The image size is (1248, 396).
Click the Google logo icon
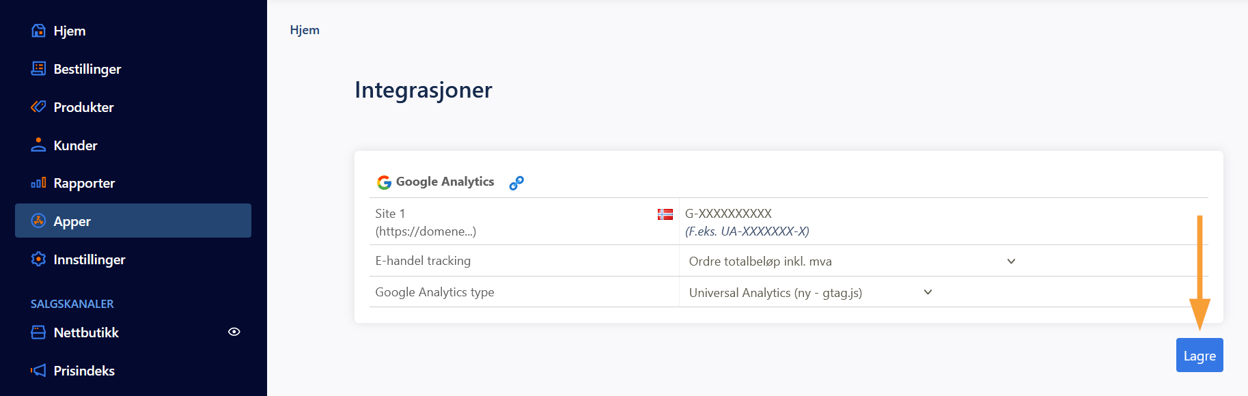384,182
